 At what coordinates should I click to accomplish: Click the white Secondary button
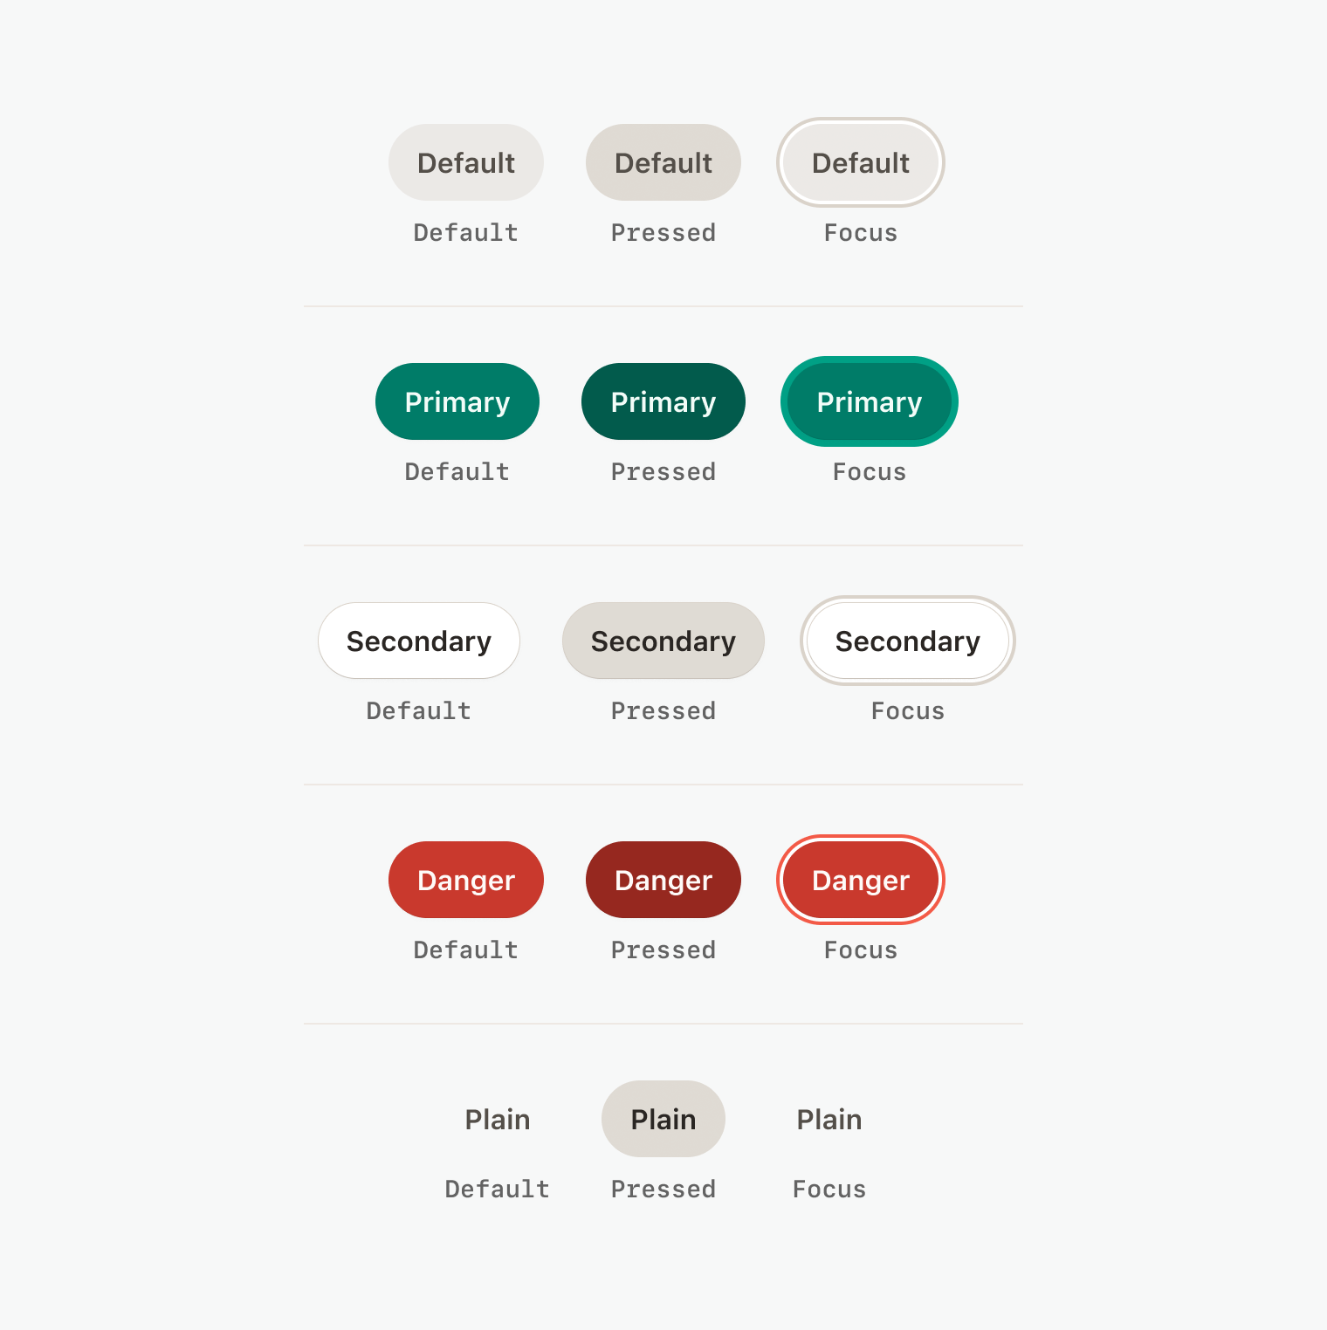(418, 641)
